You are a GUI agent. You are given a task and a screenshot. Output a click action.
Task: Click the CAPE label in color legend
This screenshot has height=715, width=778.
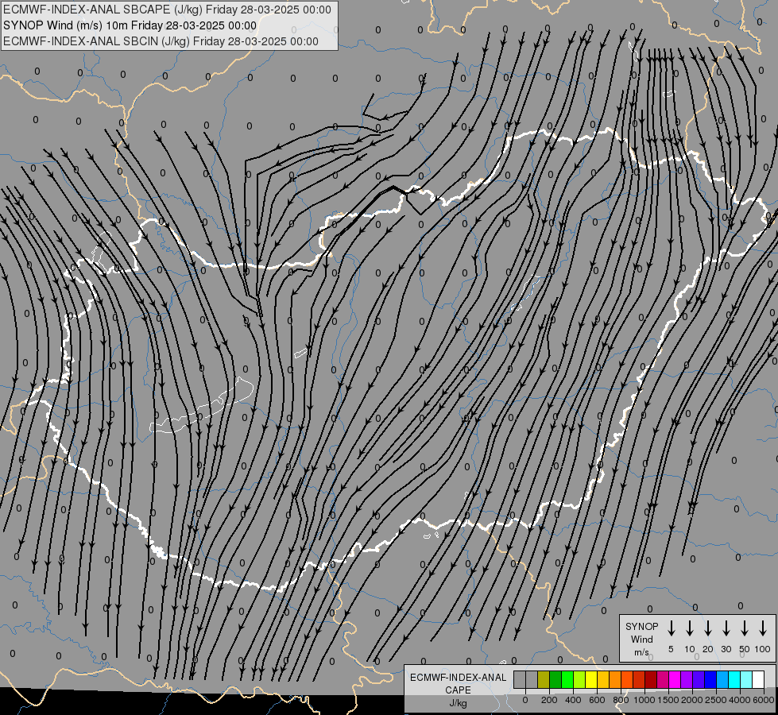tap(458, 690)
